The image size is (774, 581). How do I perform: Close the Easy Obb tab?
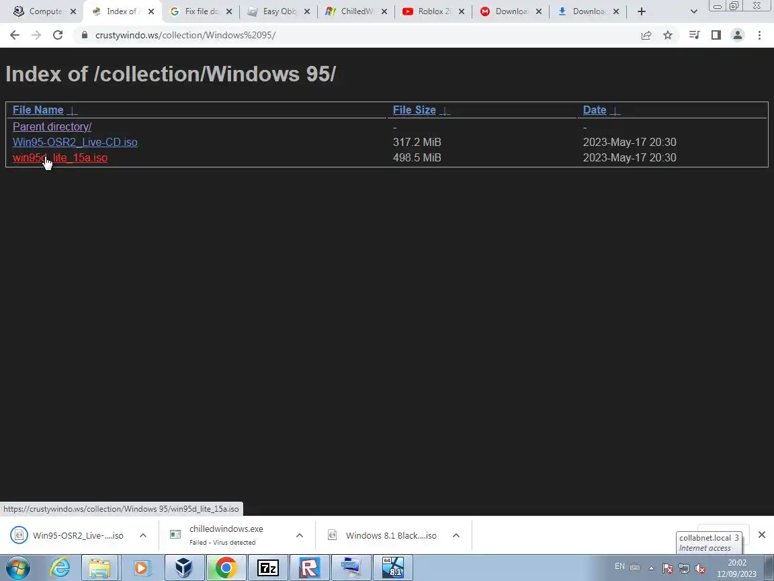(306, 11)
